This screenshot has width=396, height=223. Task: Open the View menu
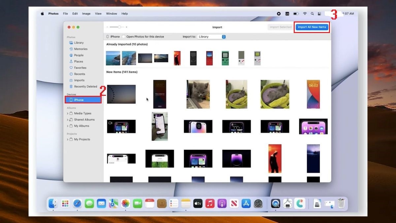point(98,14)
